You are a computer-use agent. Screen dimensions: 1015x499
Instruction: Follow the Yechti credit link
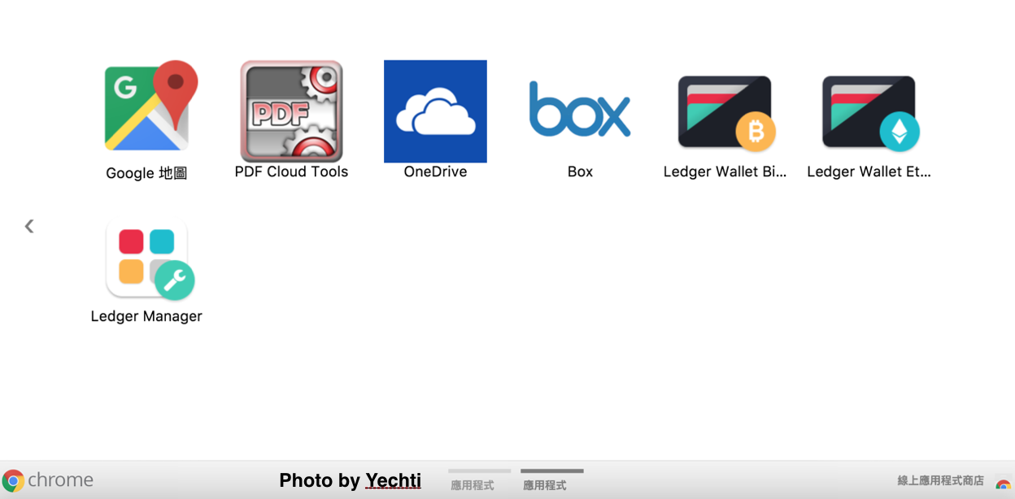[x=393, y=480]
